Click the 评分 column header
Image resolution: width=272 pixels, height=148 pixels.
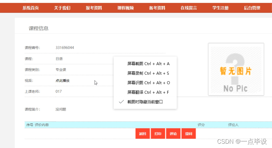pos(201,125)
